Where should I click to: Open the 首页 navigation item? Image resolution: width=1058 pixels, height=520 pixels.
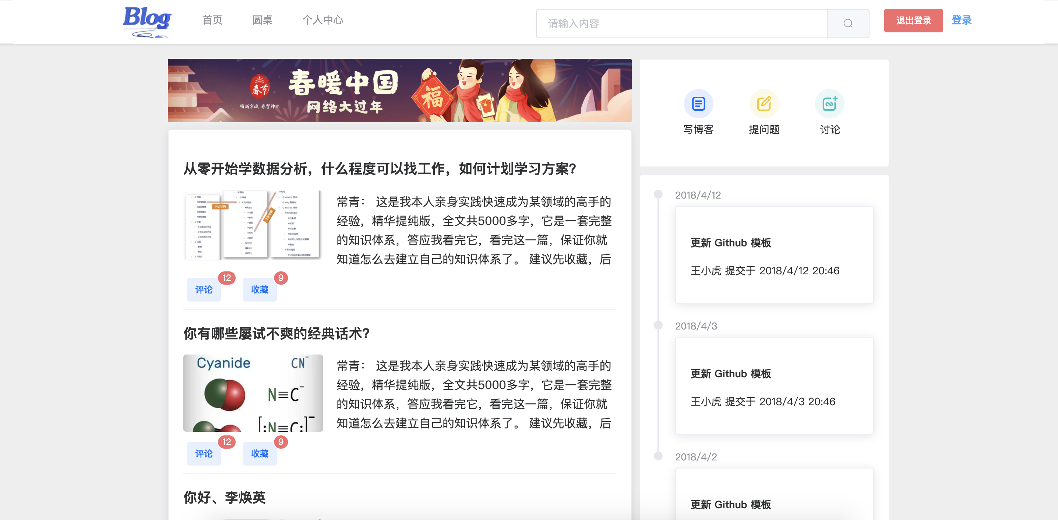point(212,20)
